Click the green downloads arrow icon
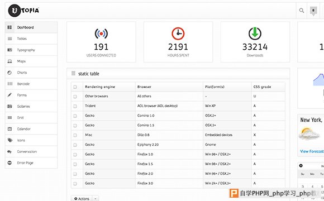324x201 pixels. [255, 33]
